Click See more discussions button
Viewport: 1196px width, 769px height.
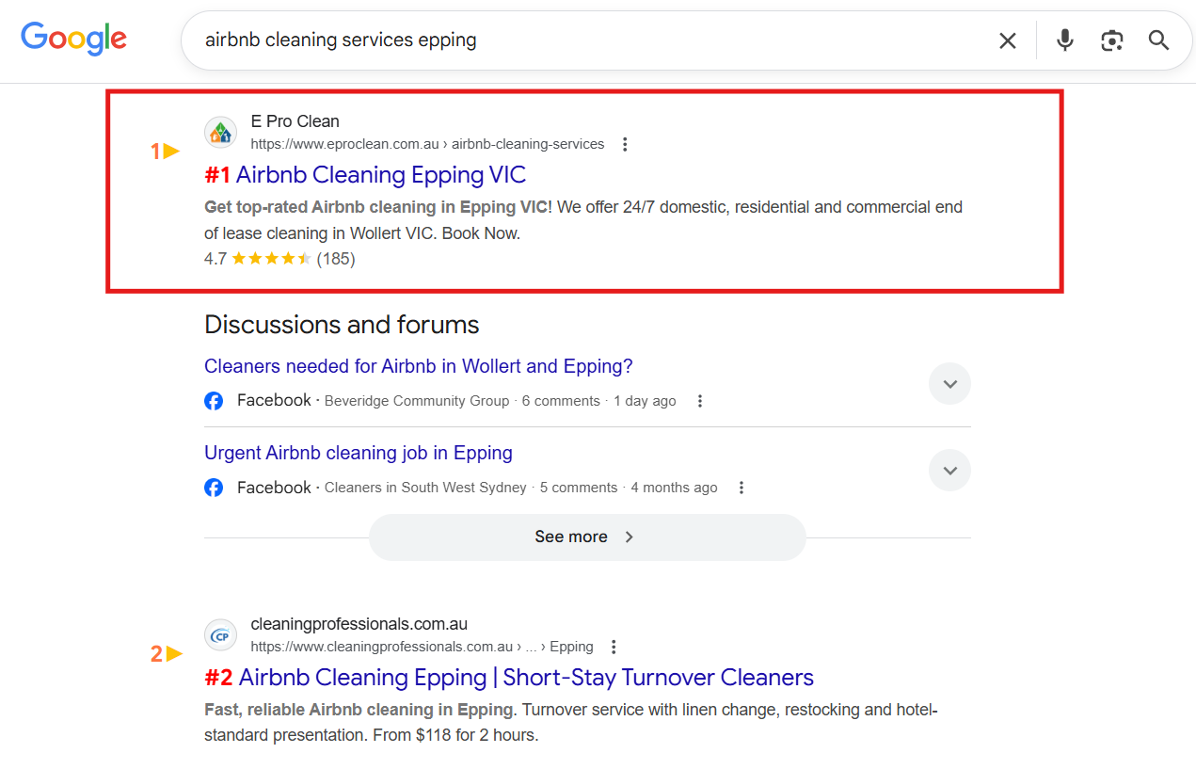click(586, 537)
